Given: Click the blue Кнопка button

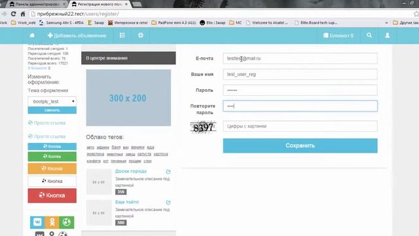Looking at the screenshot, I should click(x=52, y=146).
